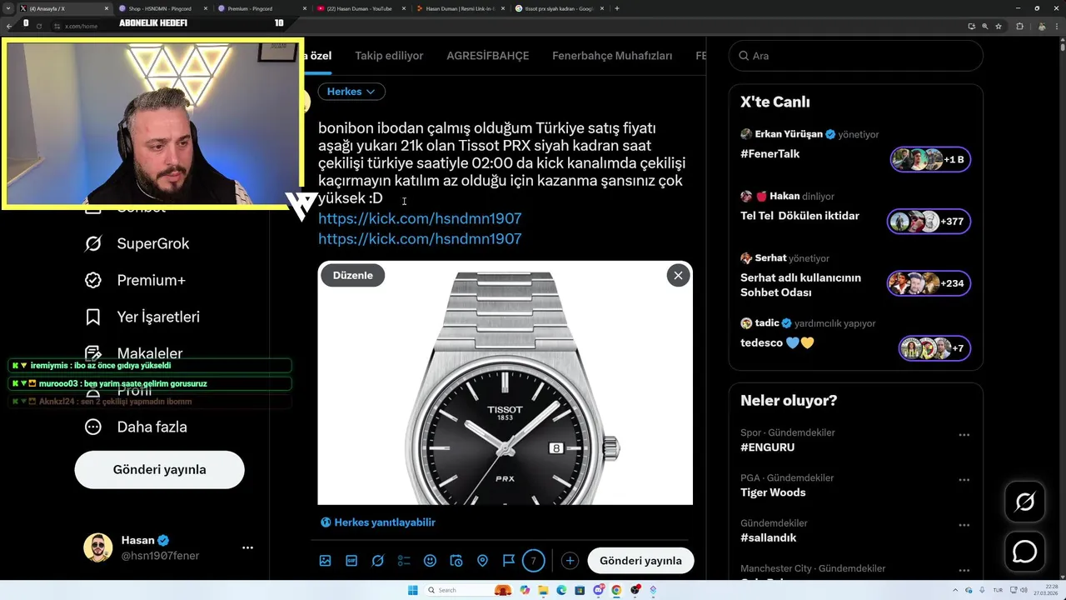
Task: Open a new browser tab
Action: 616,8
